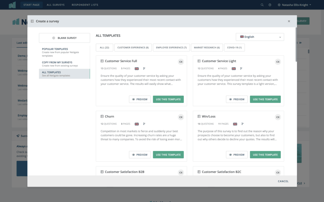The width and height of the screenshot is (324, 202).
Task: Click the CX badge on Customer Satisfaction B2C
Action: click(278, 172)
